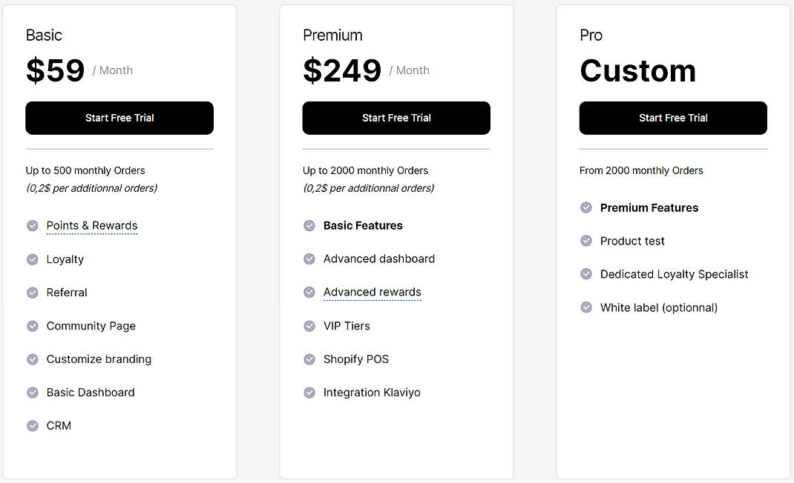This screenshot has width=794, height=483.
Task: Click the checkmark icon beside Premium Features
Action: (586, 208)
